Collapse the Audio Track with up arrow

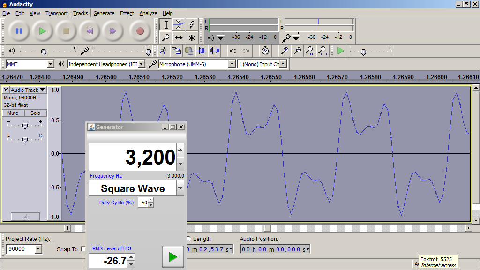[25, 217]
